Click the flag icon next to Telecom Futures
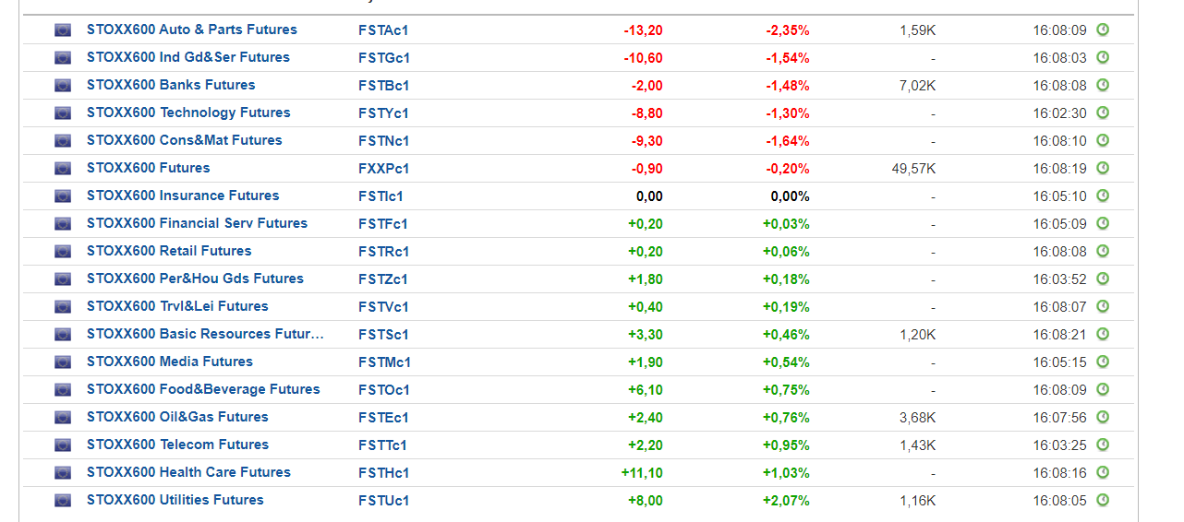Image resolution: width=1184 pixels, height=522 pixels. [x=63, y=445]
